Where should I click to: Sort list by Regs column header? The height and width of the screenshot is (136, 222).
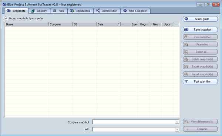click(143, 24)
